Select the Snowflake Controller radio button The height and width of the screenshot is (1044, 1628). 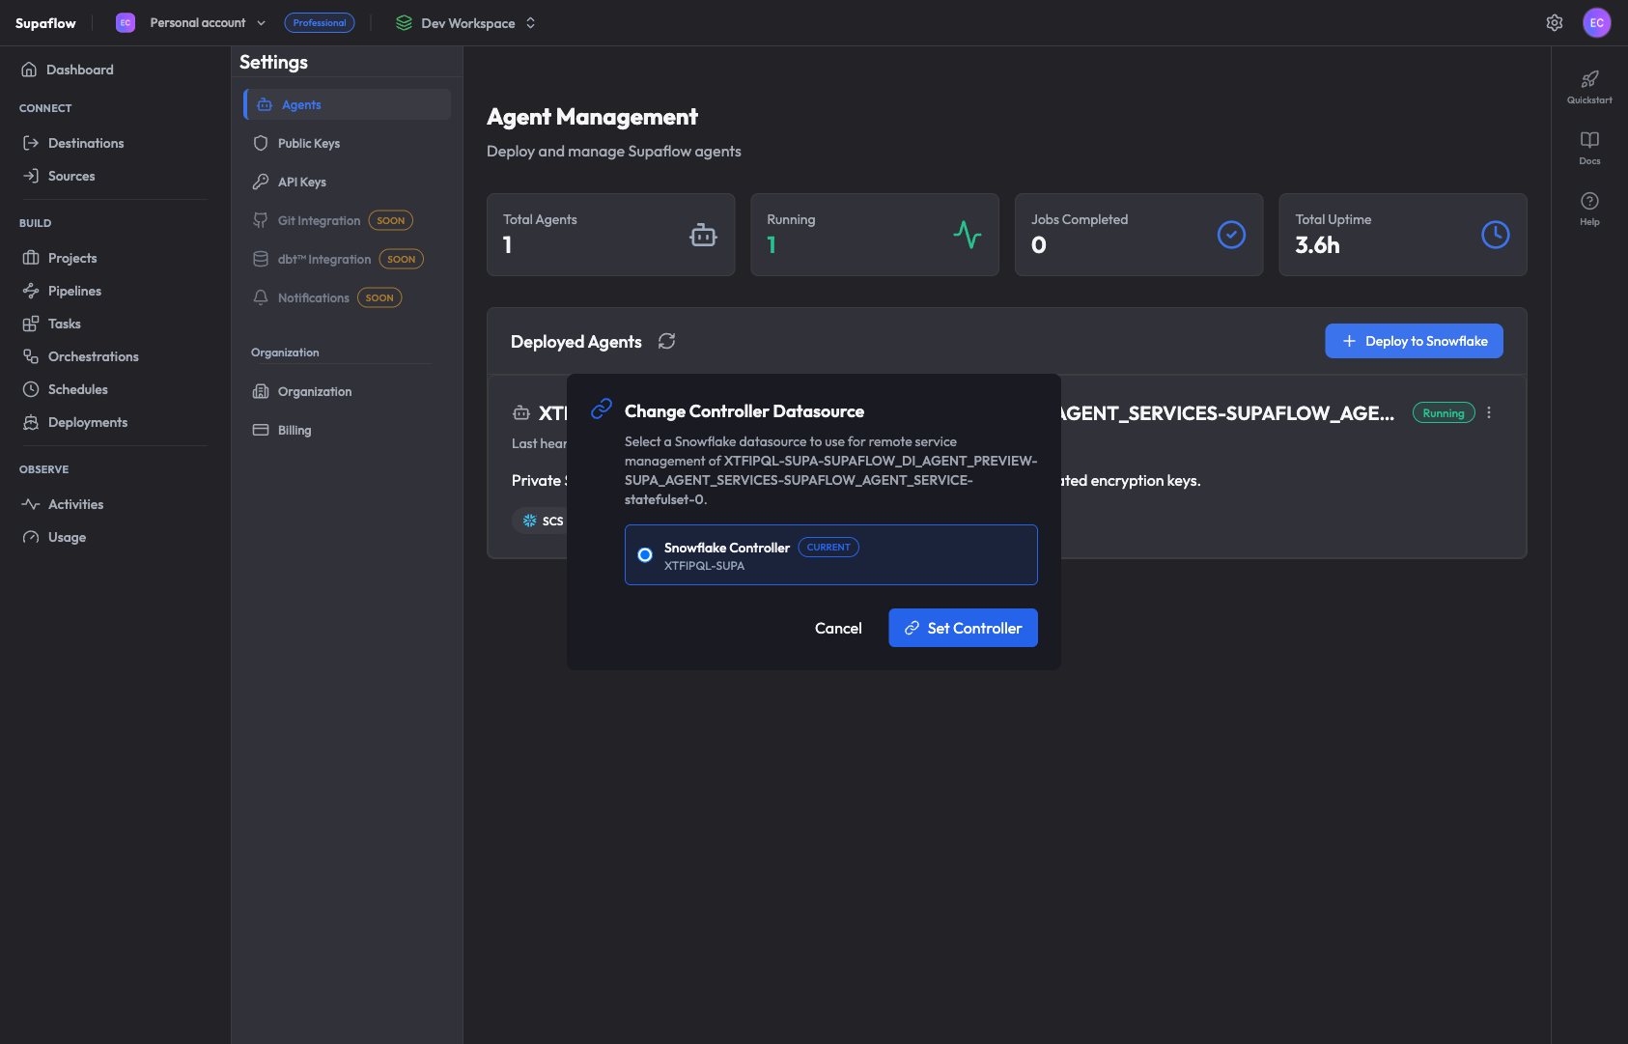point(644,554)
